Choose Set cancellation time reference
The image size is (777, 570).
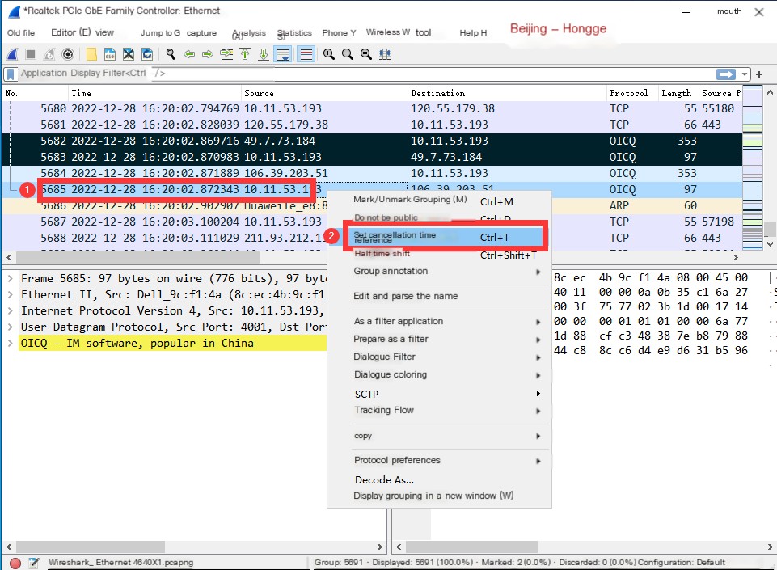(x=446, y=237)
